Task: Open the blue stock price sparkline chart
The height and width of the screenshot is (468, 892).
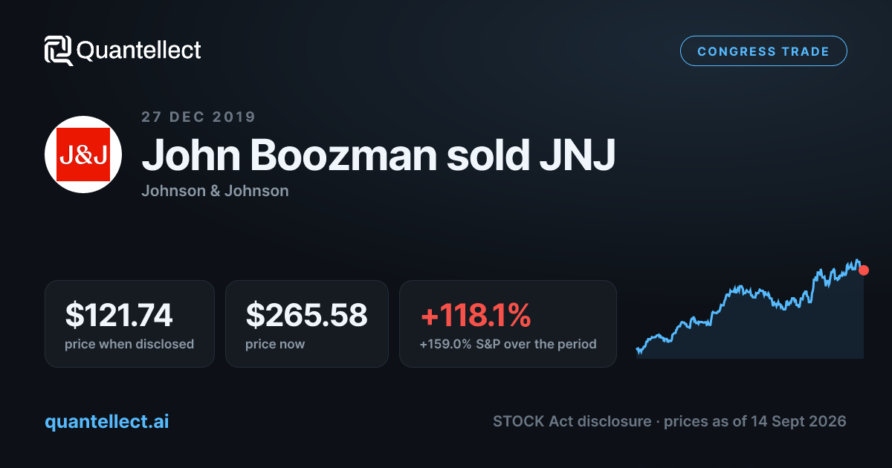Action: pos(750,309)
